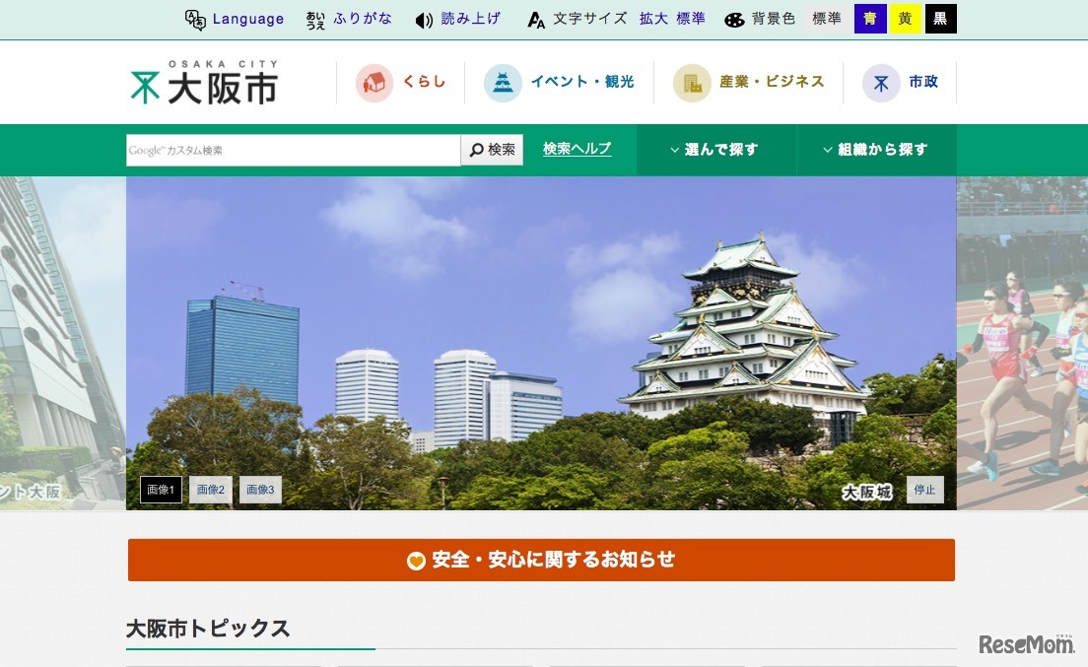The width and height of the screenshot is (1088, 667).
Task: Open 安全・安心に関するお知らせ banner
Action: click(541, 560)
